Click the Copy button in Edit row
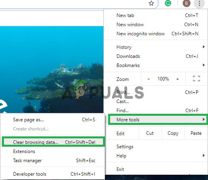Viewport: 208px width, 180px height. click(x=173, y=133)
